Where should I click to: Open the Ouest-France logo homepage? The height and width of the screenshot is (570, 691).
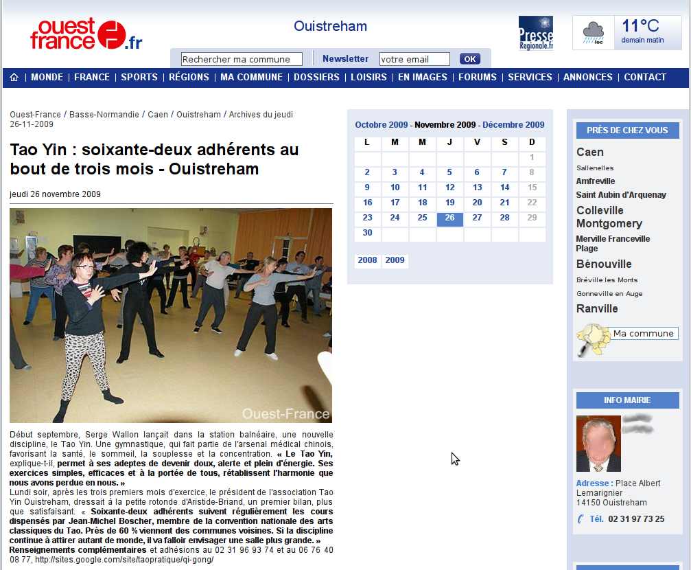pyautogui.click(x=86, y=34)
